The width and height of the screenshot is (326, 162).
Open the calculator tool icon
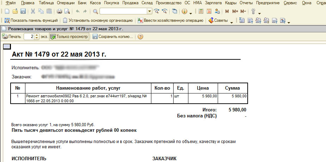[200, 12]
